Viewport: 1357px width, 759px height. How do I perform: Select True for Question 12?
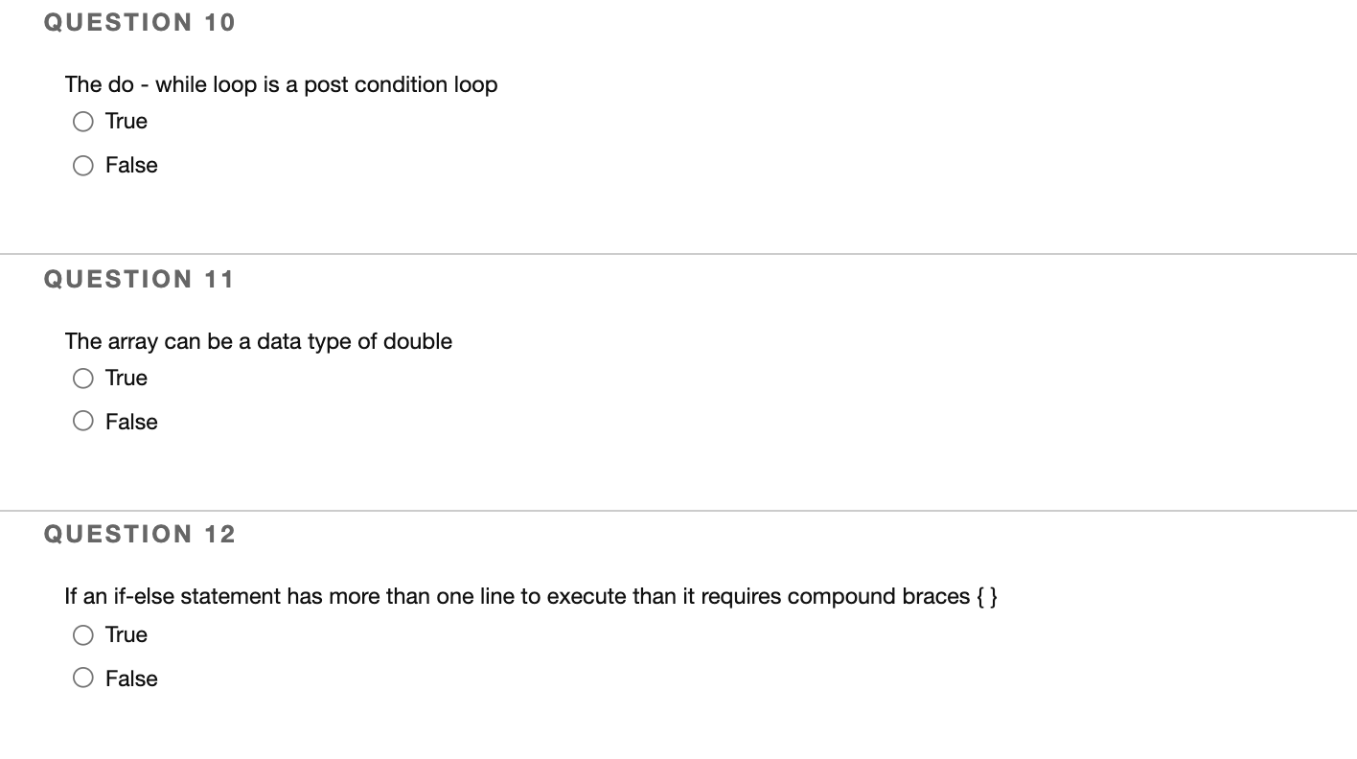(82, 634)
